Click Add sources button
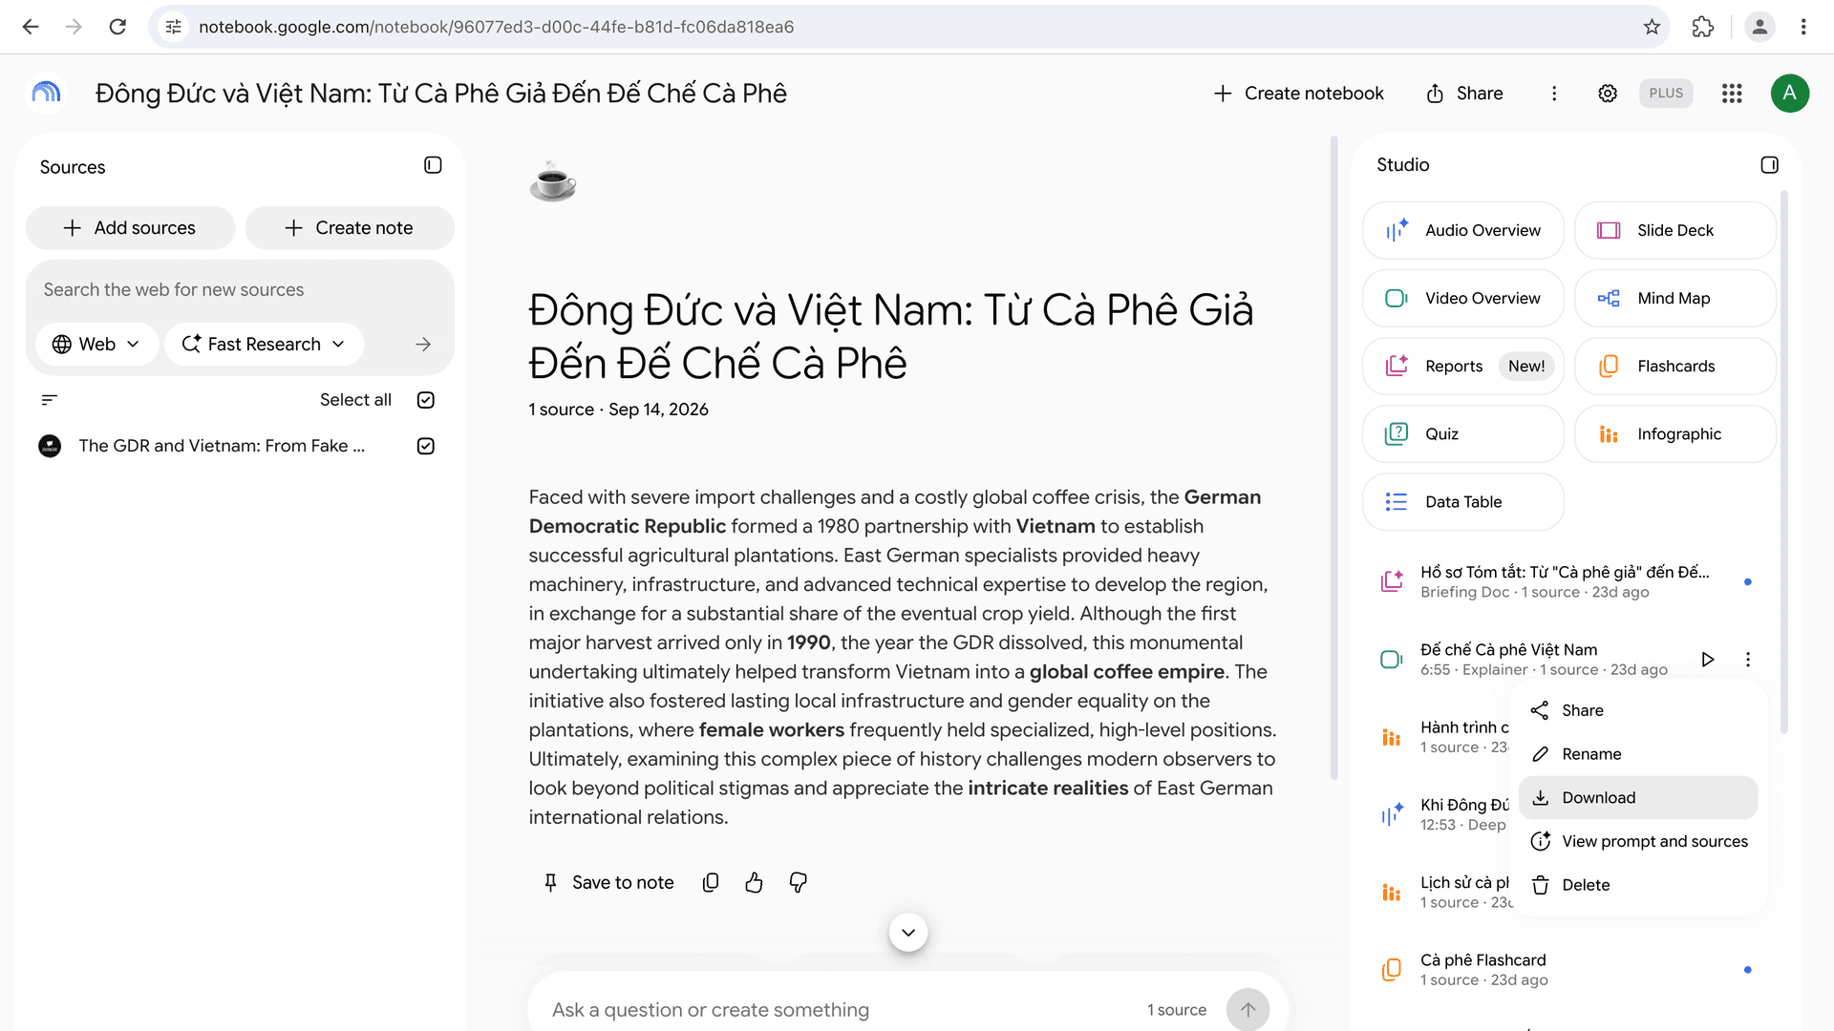Image resolution: width=1834 pixels, height=1031 pixels. click(x=130, y=228)
